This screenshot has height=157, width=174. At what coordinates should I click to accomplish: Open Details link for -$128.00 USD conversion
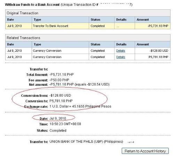121,51
